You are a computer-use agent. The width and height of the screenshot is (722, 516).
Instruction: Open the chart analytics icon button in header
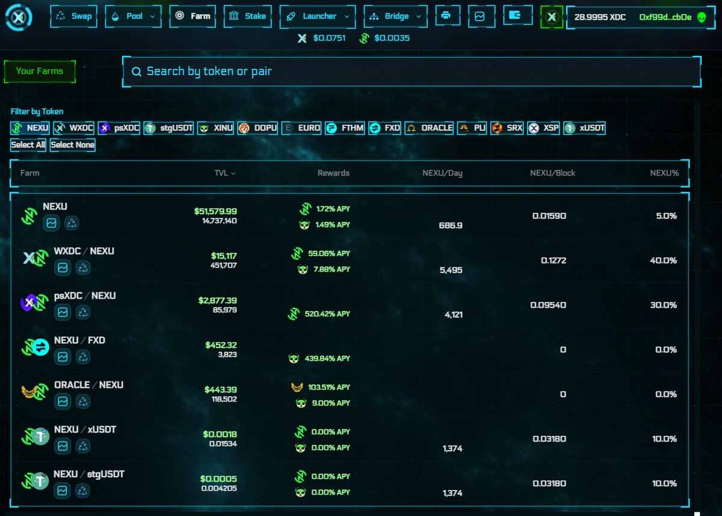(x=480, y=16)
